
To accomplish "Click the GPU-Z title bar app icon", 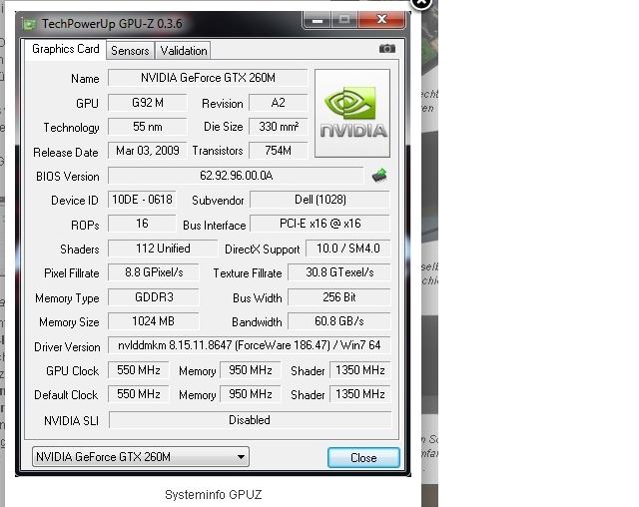I will pyautogui.click(x=29, y=24).
